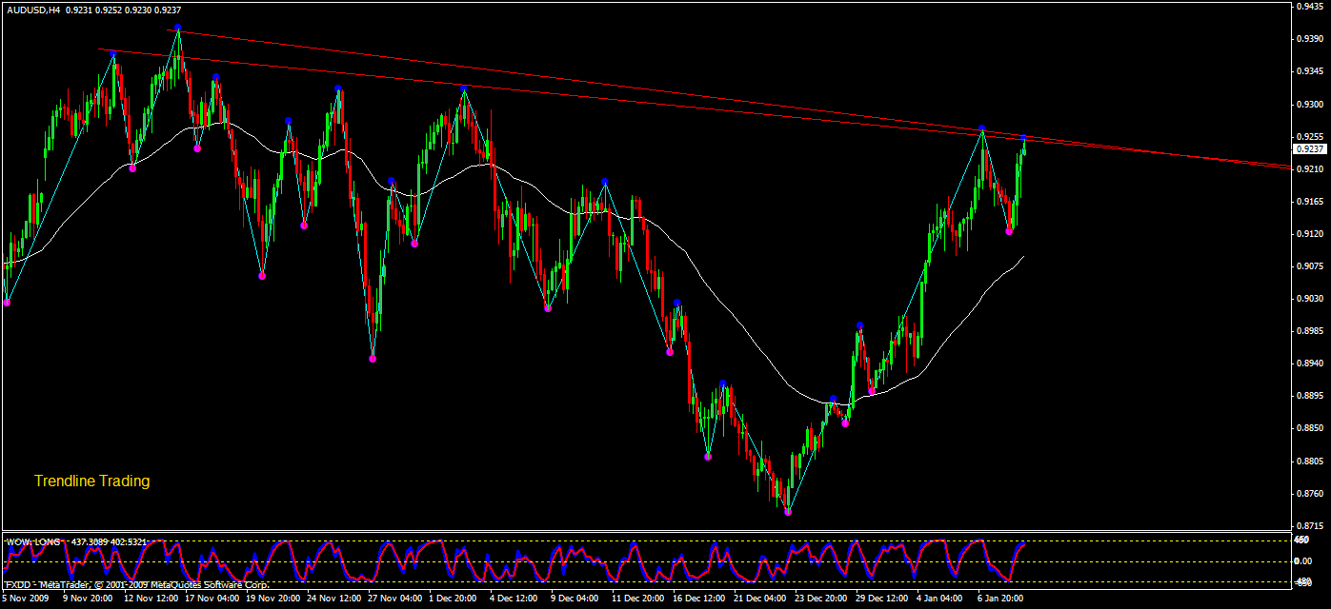Click the "WOW, LONG" indicator label

33,541
